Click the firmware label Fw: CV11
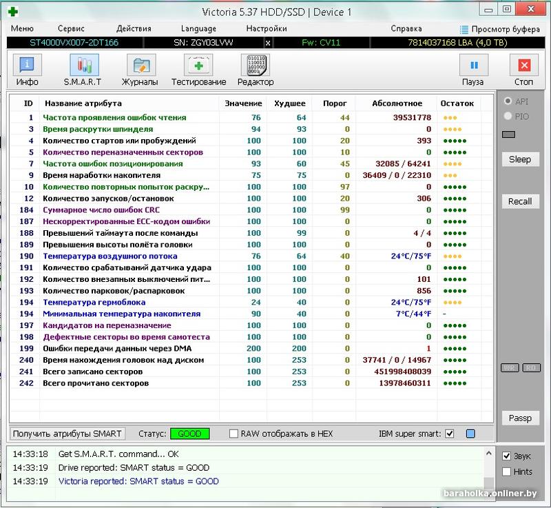 coord(321,43)
